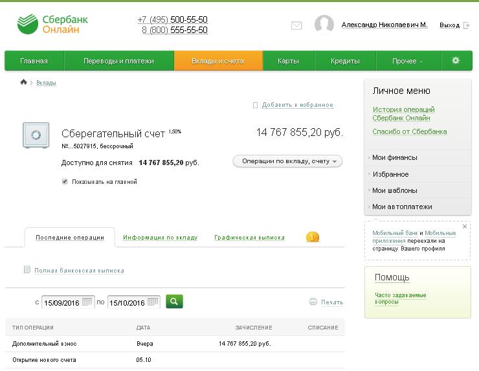Click the green search button
Screen dimensions: 479x371
click(x=174, y=301)
